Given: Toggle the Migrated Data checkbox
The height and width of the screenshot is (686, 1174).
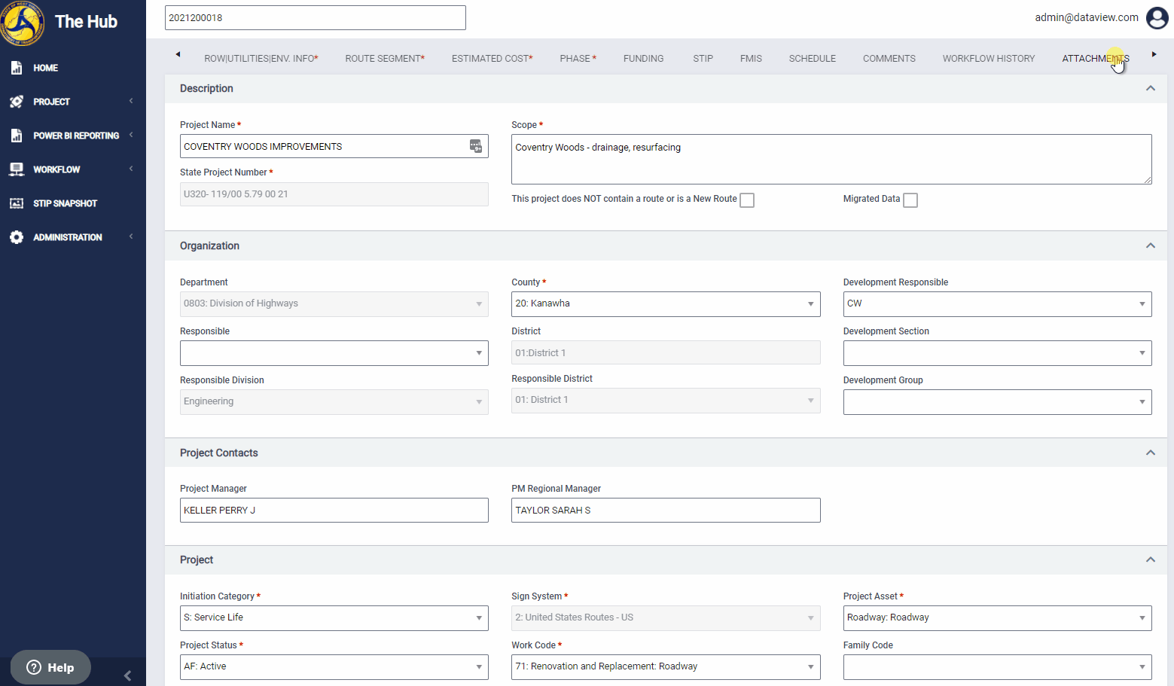Looking at the screenshot, I should coord(910,200).
